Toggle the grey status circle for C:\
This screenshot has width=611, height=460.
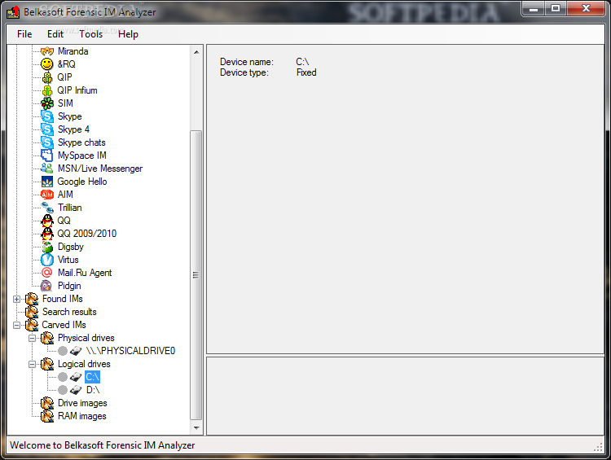(63, 377)
